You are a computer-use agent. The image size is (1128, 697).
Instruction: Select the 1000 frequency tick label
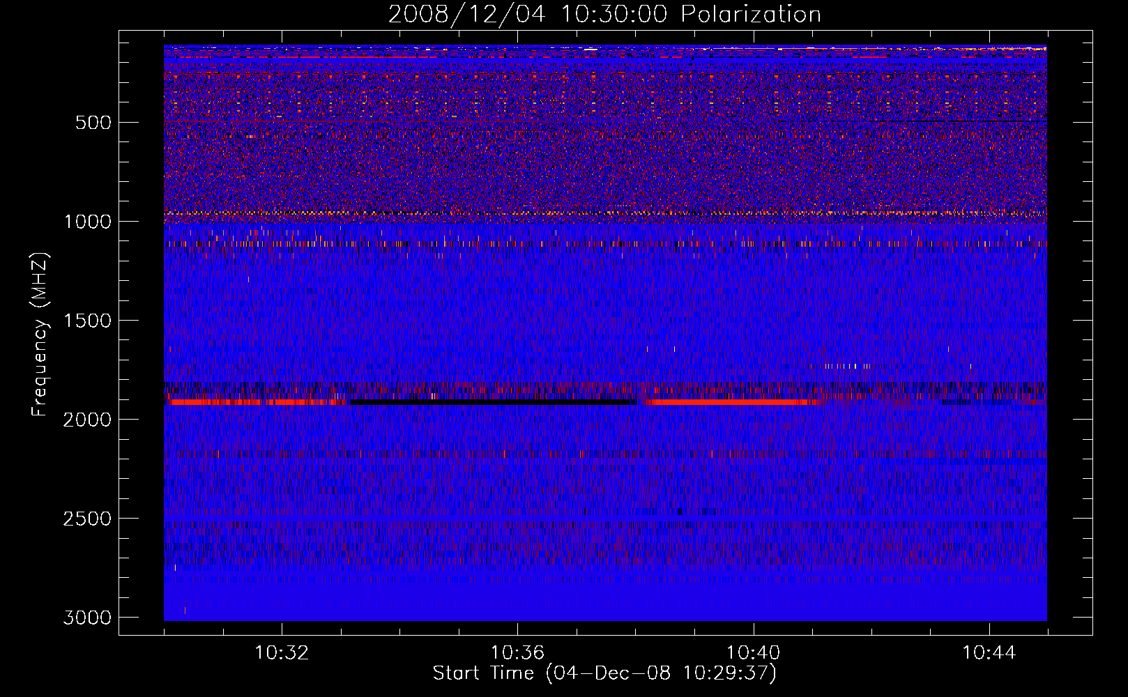point(88,222)
